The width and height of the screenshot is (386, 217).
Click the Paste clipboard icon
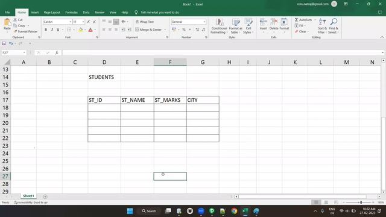(7, 23)
